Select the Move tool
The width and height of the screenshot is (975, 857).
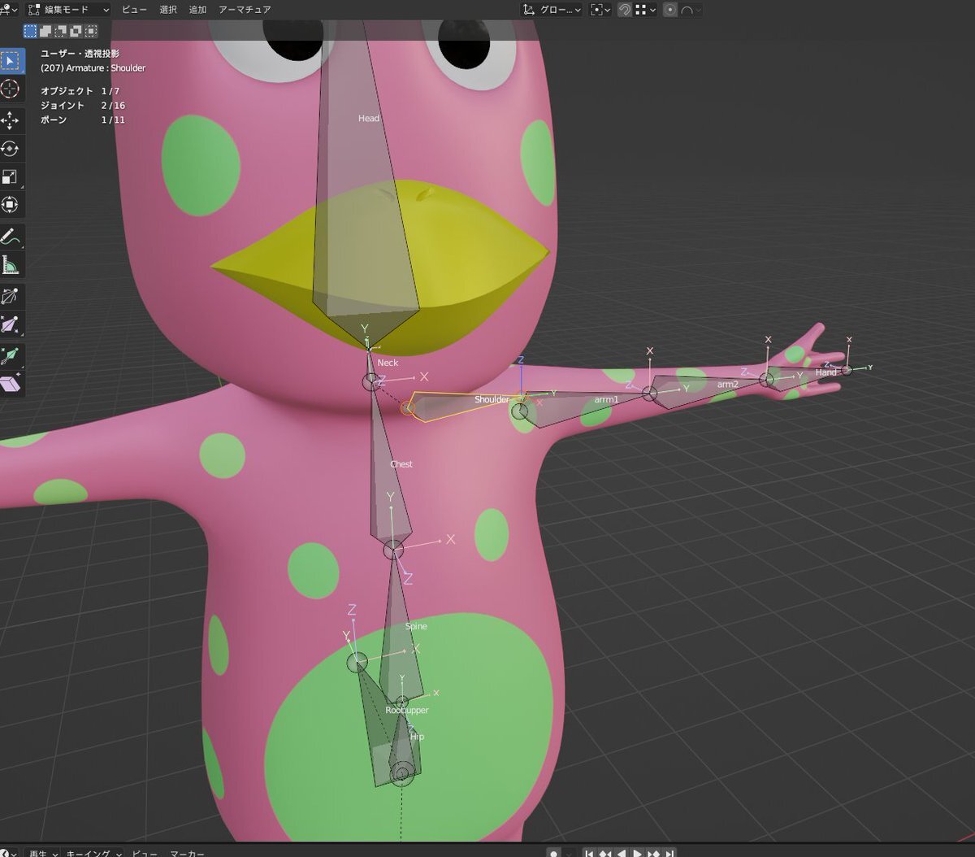coord(11,121)
